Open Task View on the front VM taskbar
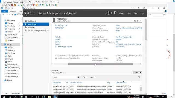Viewport: 175px width, 98px height. tap(37, 97)
